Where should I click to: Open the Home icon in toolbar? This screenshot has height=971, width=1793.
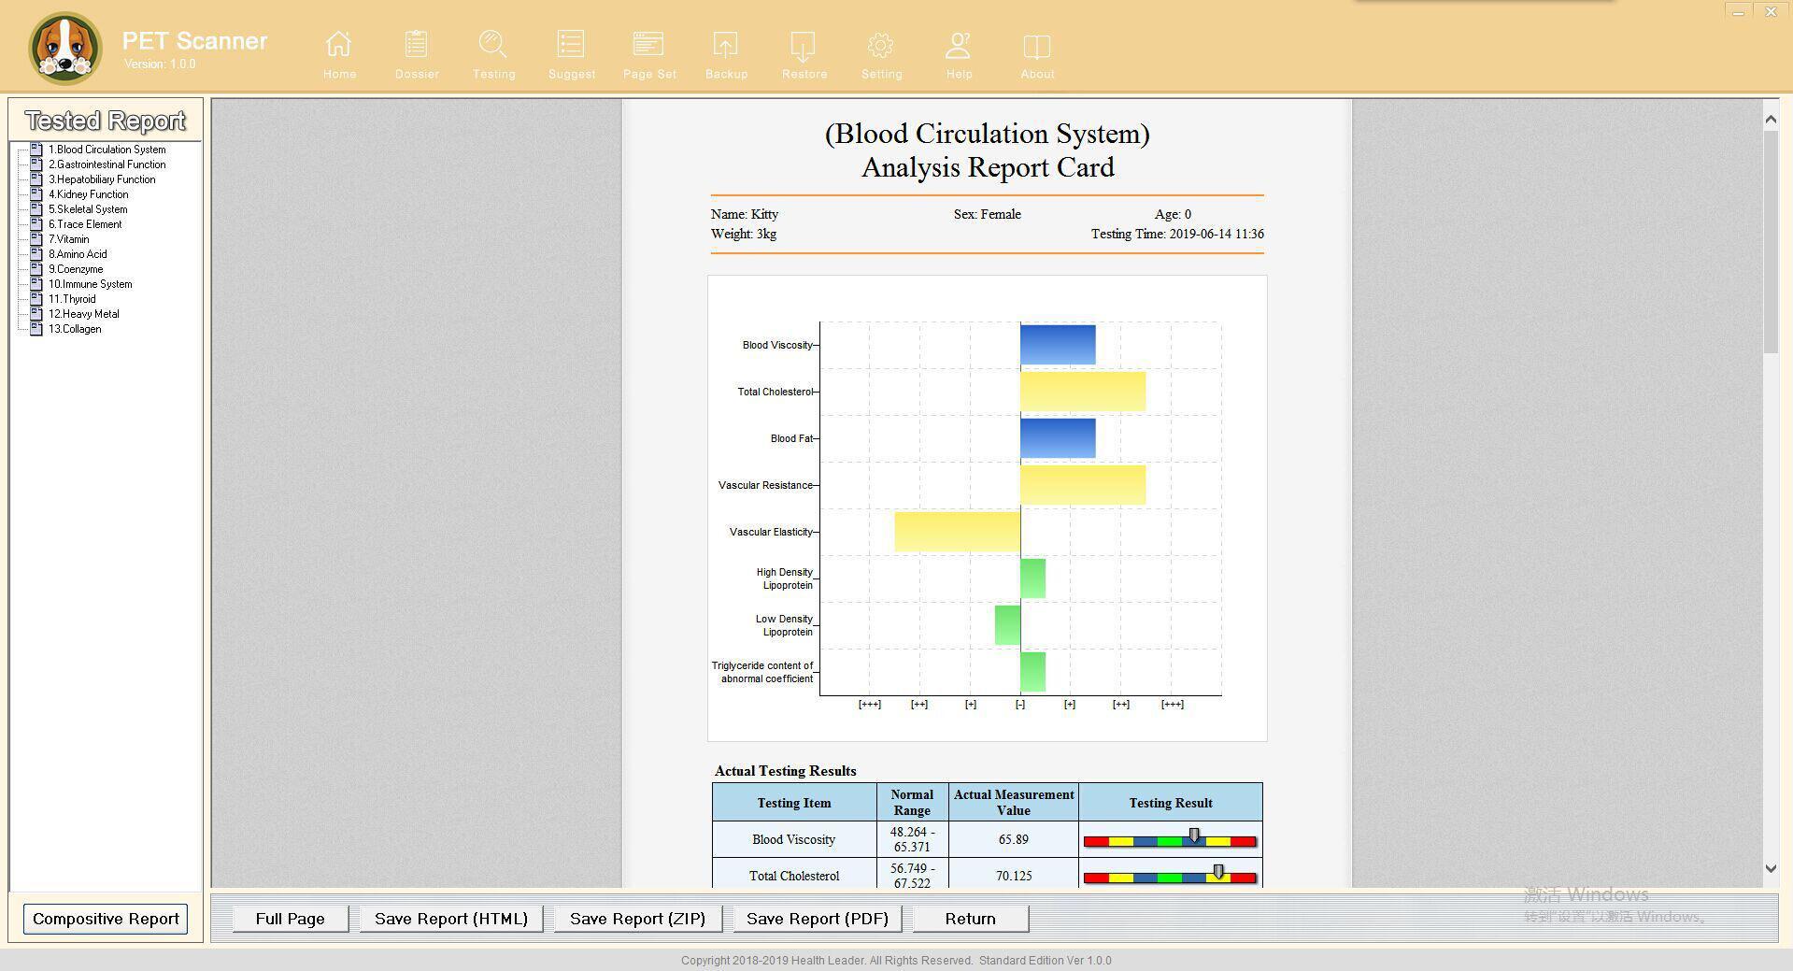pos(339,46)
